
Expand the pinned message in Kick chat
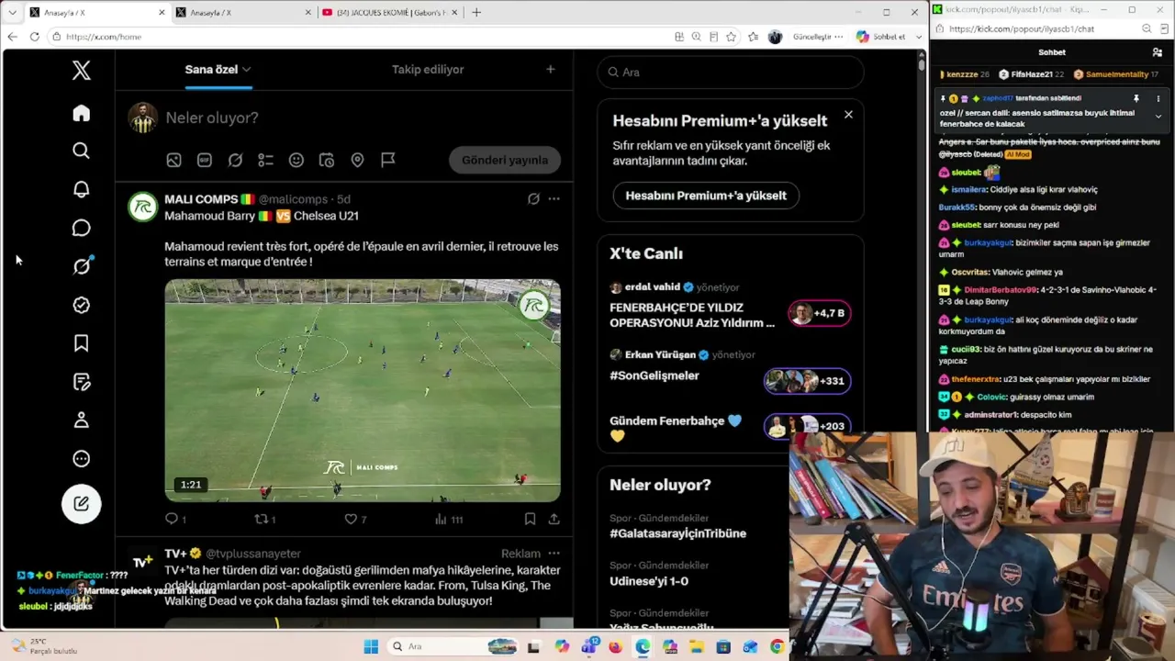click(x=1158, y=116)
